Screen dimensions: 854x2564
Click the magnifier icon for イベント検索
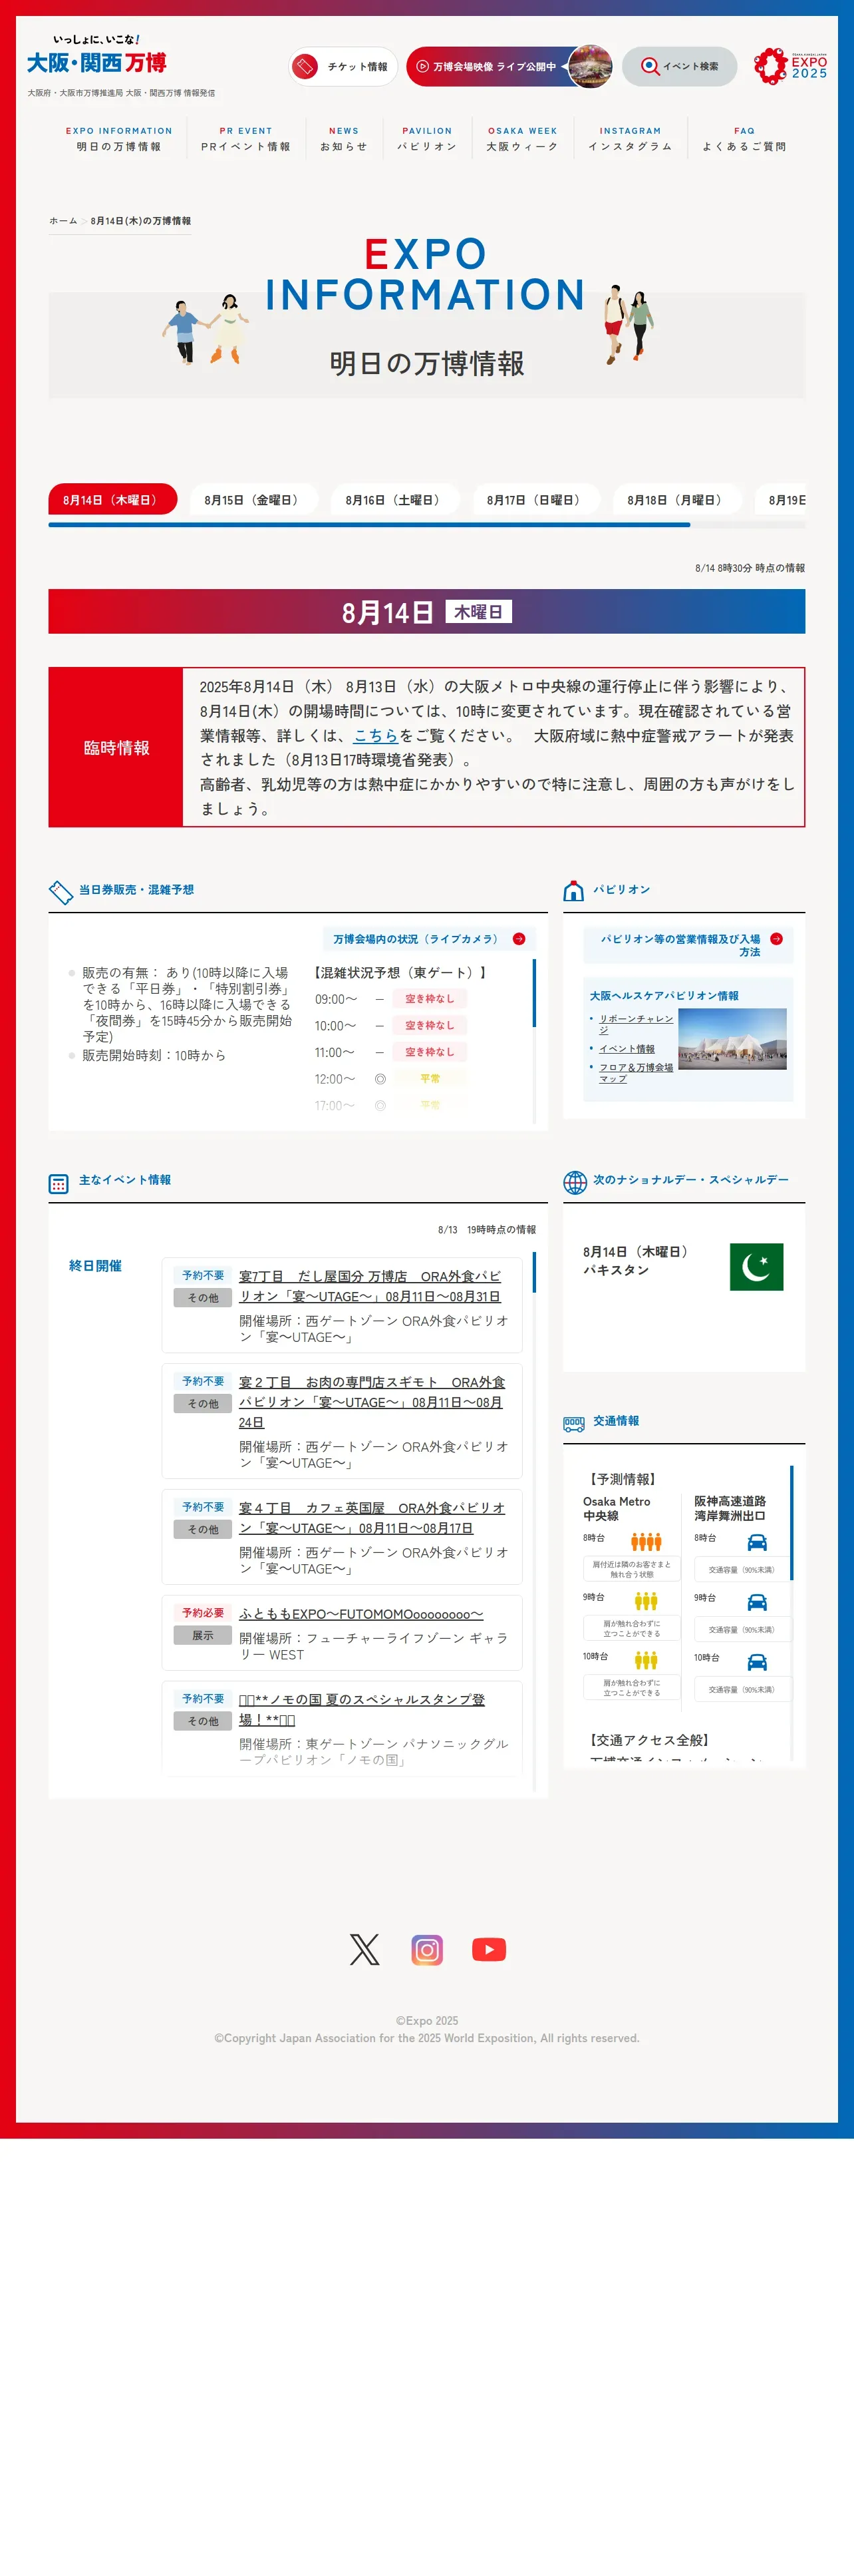point(649,66)
